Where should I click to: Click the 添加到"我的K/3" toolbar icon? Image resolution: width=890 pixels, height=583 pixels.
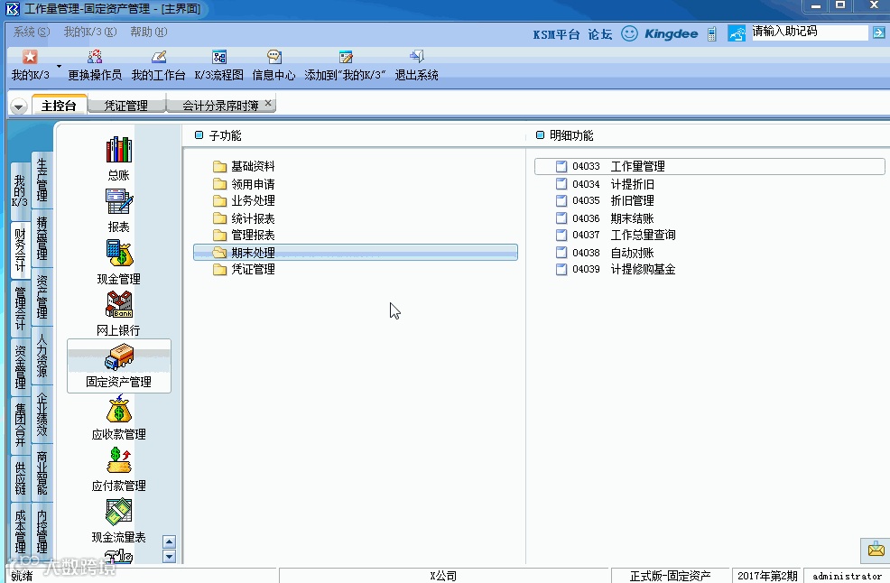(x=346, y=57)
